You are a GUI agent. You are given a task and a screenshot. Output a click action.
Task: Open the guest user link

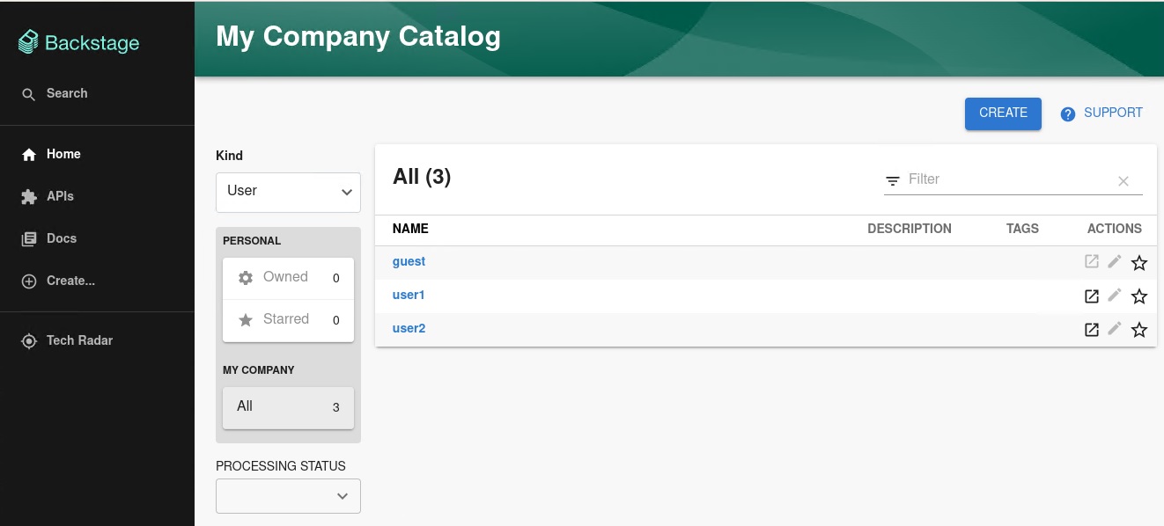coord(409,261)
